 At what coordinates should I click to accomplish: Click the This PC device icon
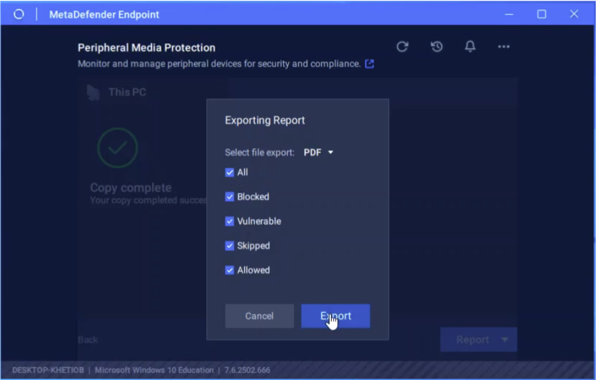click(93, 93)
